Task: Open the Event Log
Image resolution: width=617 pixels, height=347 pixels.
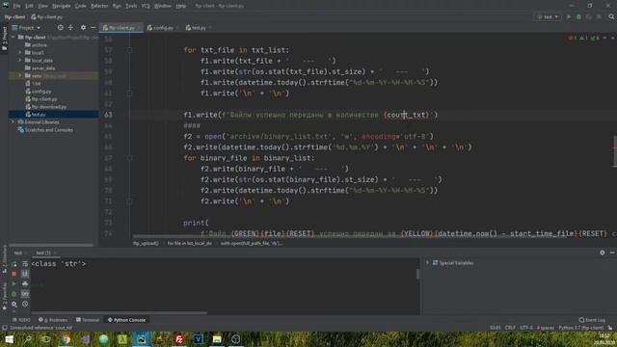Action: point(592,320)
